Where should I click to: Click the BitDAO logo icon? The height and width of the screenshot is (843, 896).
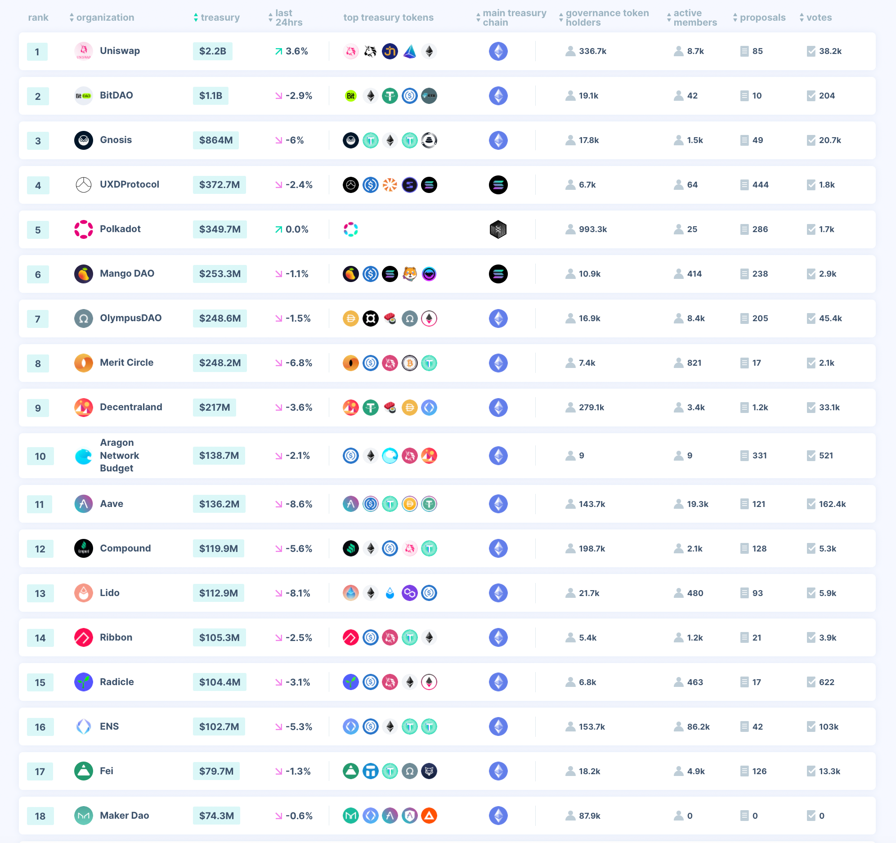[x=83, y=95]
